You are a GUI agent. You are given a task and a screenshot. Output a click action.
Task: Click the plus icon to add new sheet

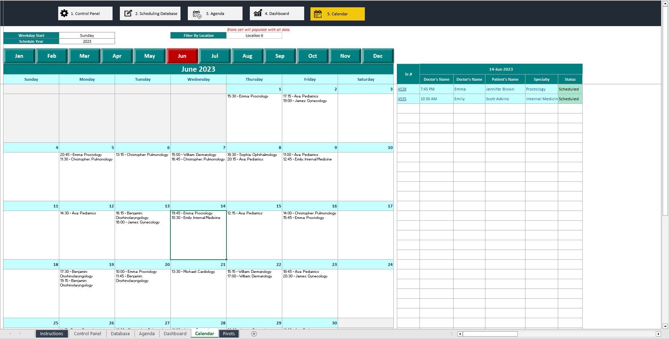[254, 333]
